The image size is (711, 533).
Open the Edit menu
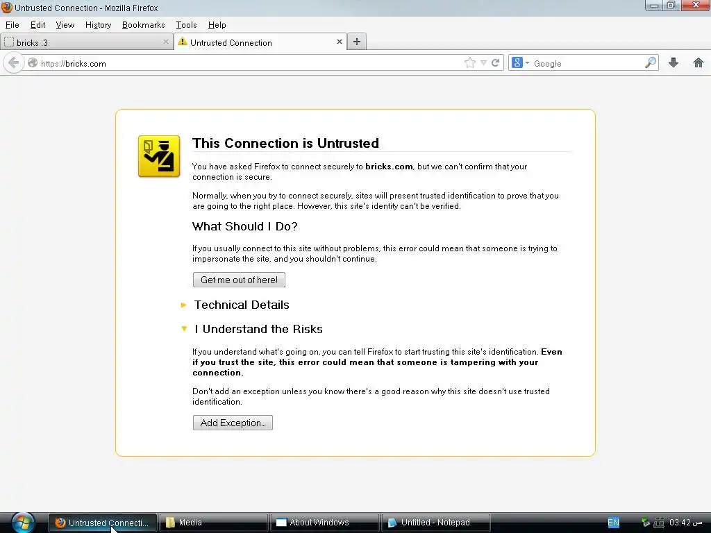(x=37, y=25)
